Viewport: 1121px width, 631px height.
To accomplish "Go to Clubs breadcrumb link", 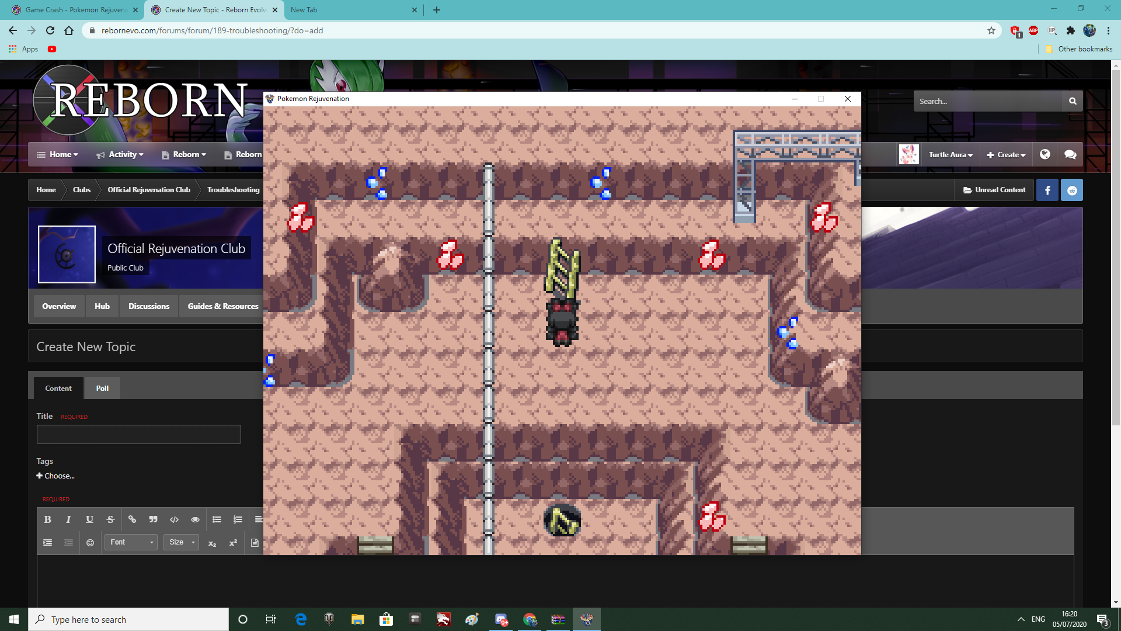I will point(82,190).
